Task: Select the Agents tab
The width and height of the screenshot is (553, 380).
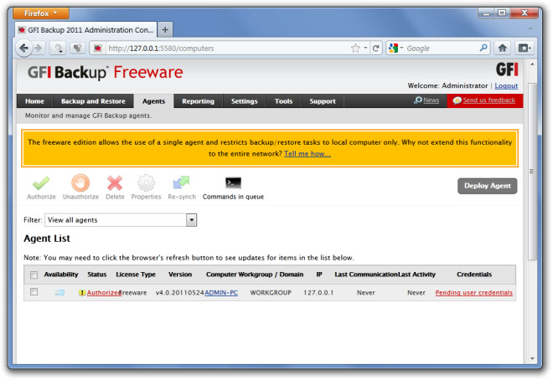Action: pos(153,101)
